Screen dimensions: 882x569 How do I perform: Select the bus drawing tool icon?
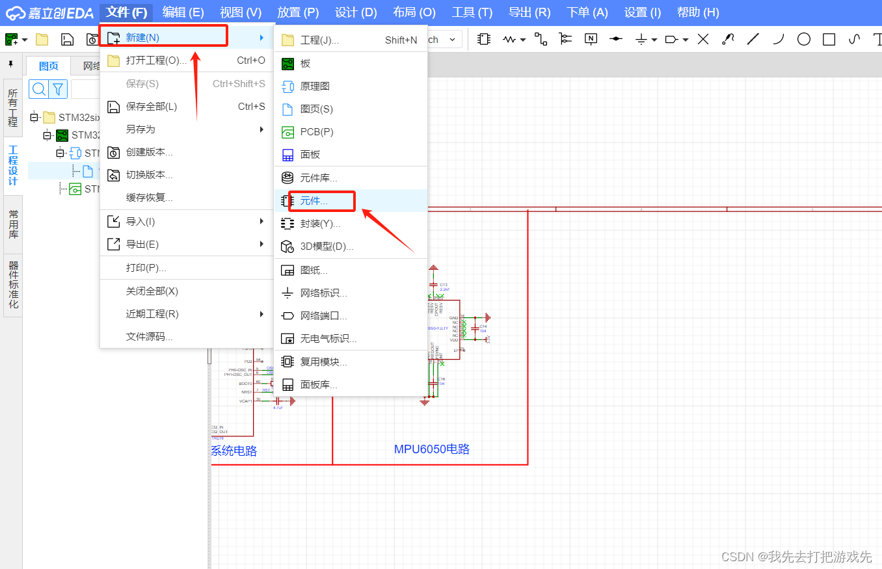[x=565, y=39]
